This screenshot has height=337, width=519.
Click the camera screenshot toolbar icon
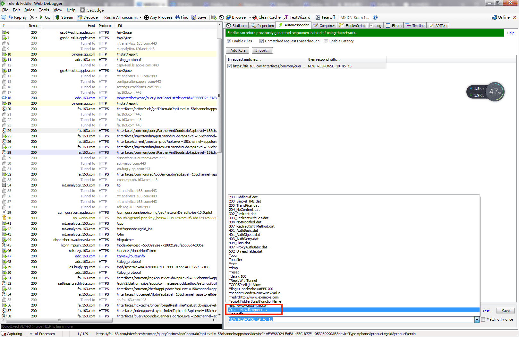coord(214,17)
